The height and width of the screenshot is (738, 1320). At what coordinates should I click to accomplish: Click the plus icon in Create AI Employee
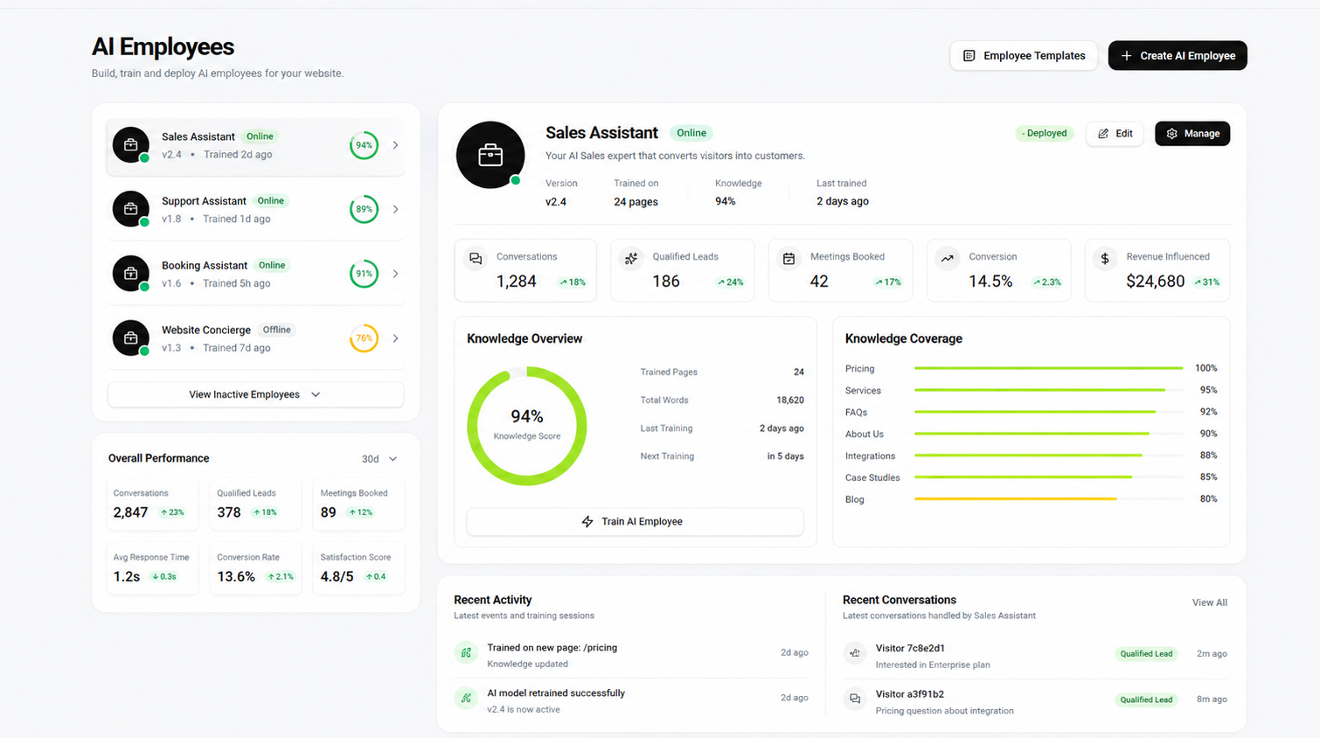click(1126, 56)
